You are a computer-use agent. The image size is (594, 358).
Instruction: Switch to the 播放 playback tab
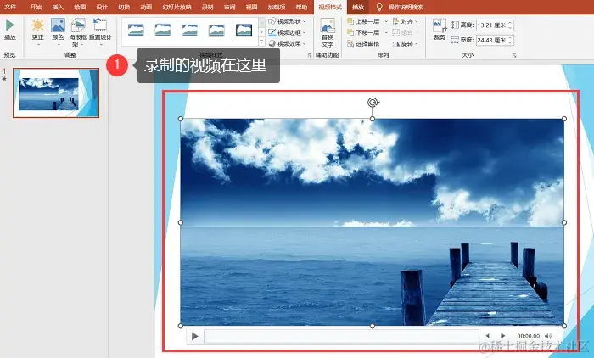(x=358, y=7)
